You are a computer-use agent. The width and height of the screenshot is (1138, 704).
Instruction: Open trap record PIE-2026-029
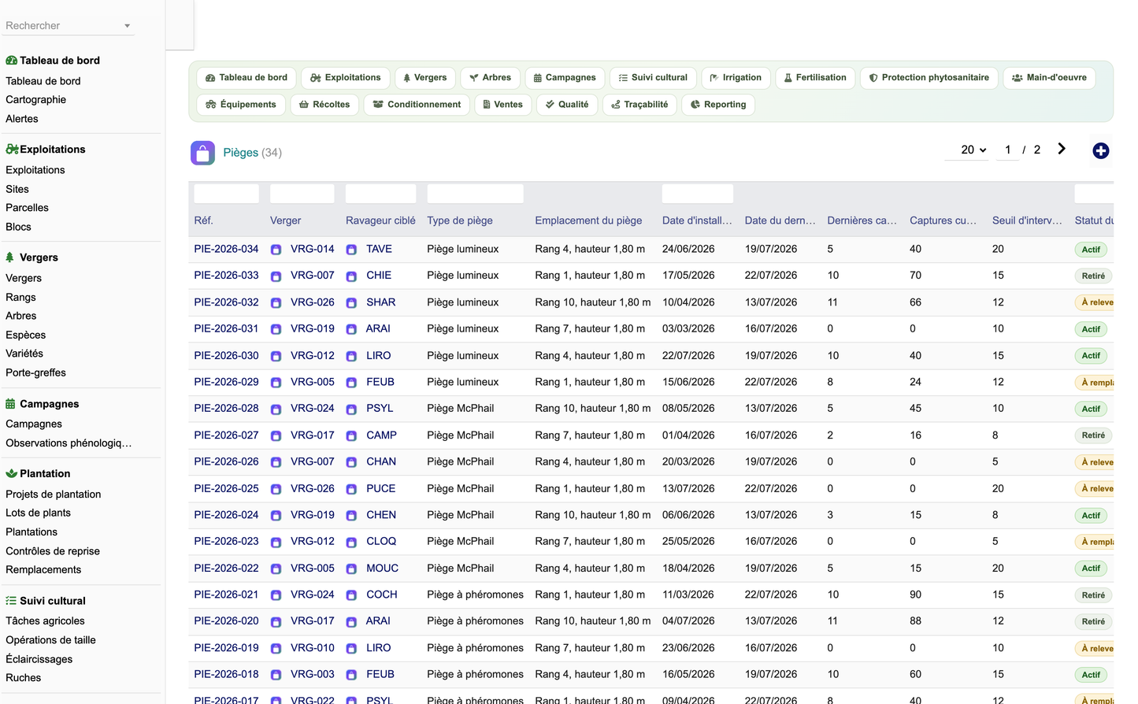tap(226, 382)
